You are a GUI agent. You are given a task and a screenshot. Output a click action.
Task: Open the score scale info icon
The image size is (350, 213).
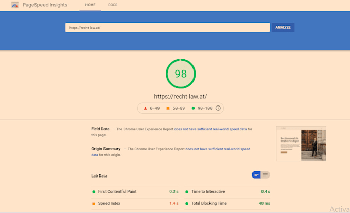[218, 108]
